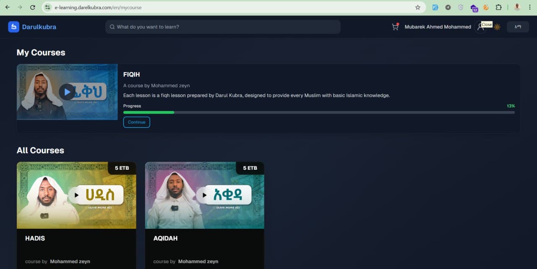537x269 pixels.
Task: Click the user profile avatar icon
Action: (480, 28)
